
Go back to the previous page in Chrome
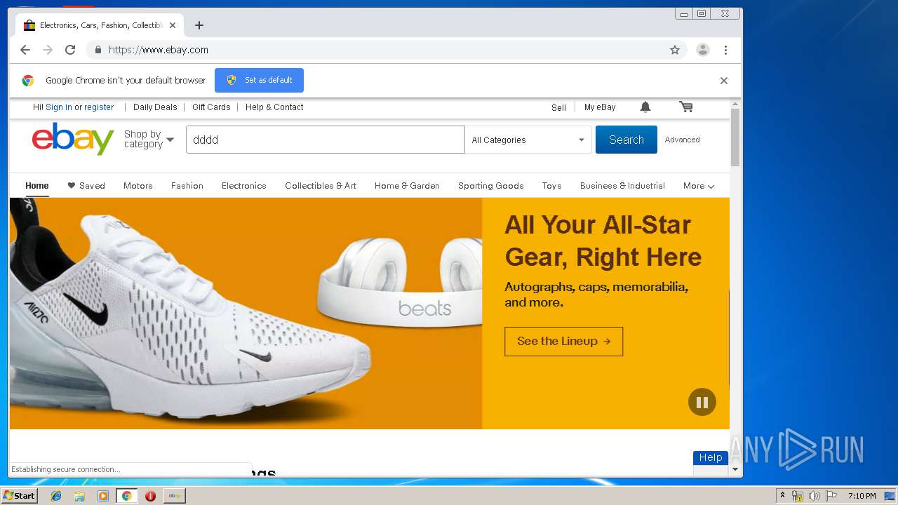coord(25,50)
